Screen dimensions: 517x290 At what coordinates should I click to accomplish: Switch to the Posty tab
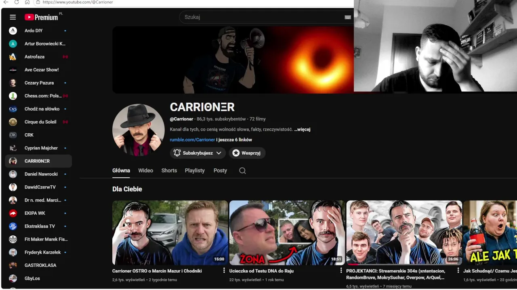(x=220, y=170)
